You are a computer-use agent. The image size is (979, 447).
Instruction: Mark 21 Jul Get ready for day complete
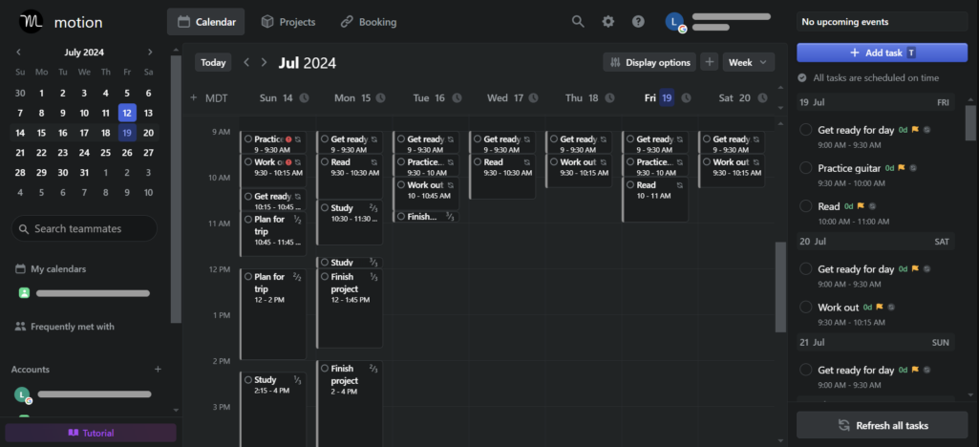(806, 370)
